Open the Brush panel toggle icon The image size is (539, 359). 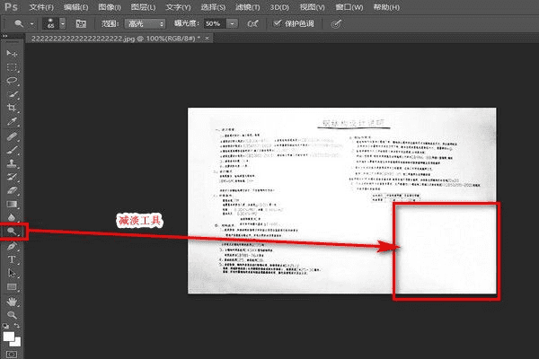coord(81,23)
